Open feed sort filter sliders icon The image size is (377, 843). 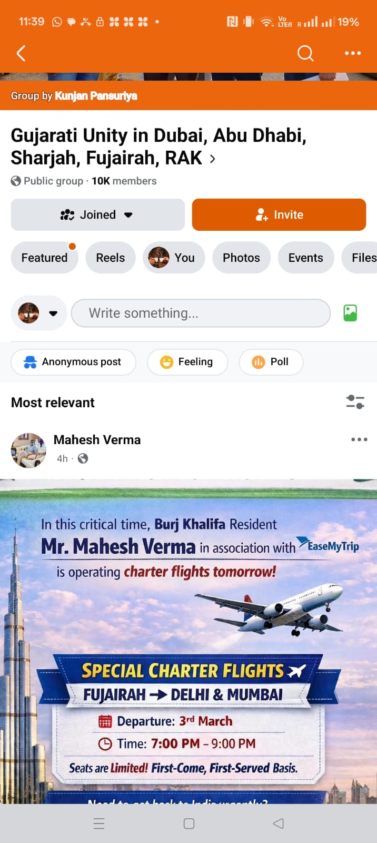[x=355, y=402]
